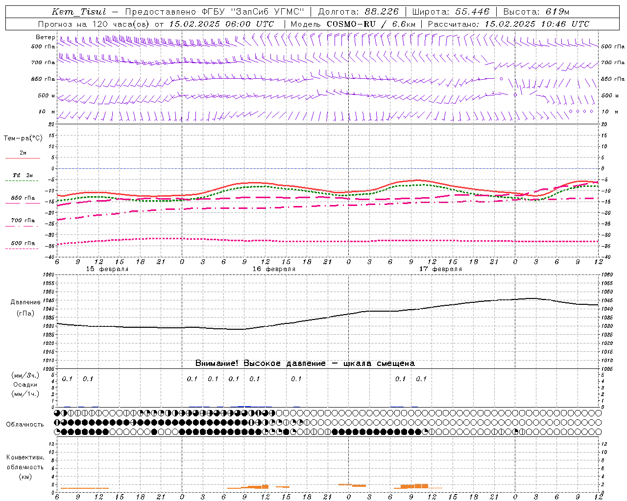Click the 10 м wind level label on the left
The image size is (627, 501).
(x=47, y=112)
